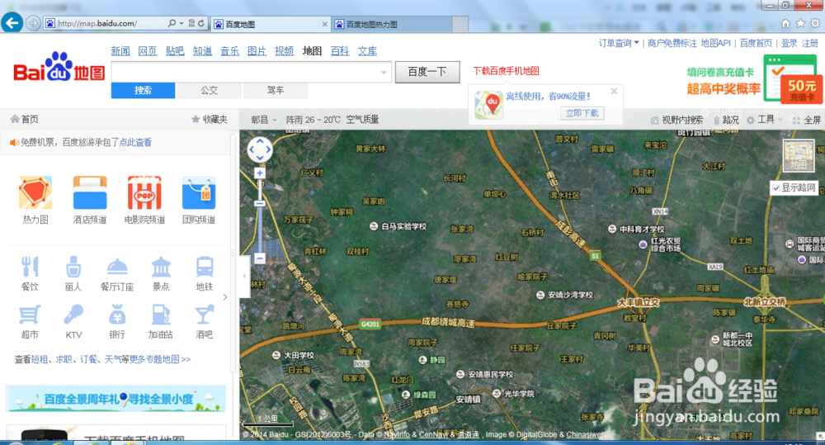The image size is (825, 445).
Task: Zoom in with the plus button
Action: click(x=260, y=173)
